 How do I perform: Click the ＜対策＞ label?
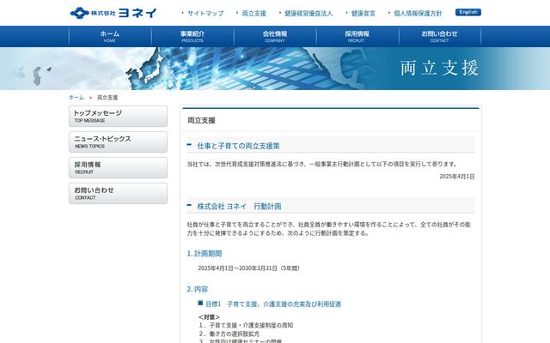click(x=209, y=317)
